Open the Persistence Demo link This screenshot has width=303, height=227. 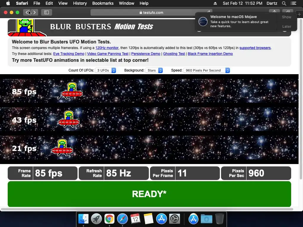click(x=146, y=54)
